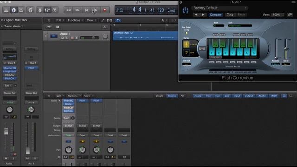Toggle Master channel strip filter in mixer
The image size is (297, 167).
[x=262, y=96]
